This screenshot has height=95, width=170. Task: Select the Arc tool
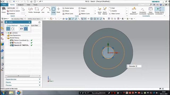pyautogui.click(x=48, y=10)
